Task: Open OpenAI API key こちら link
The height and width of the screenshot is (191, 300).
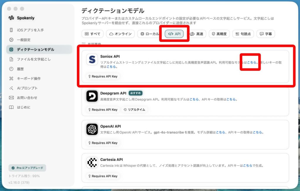Action: pos(258,132)
